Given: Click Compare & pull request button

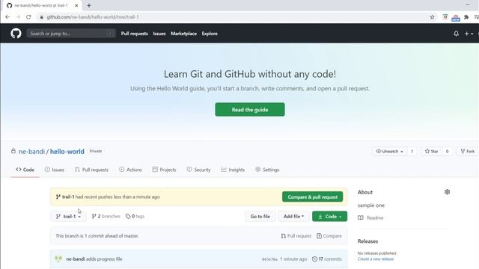Looking at the screenshot, I should pyautogui.click(x=313, y=197).
